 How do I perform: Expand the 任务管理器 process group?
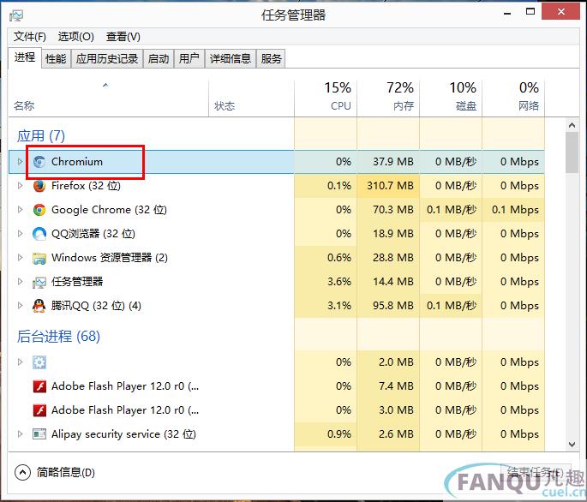pyautogui.click(x=21, y=281)
